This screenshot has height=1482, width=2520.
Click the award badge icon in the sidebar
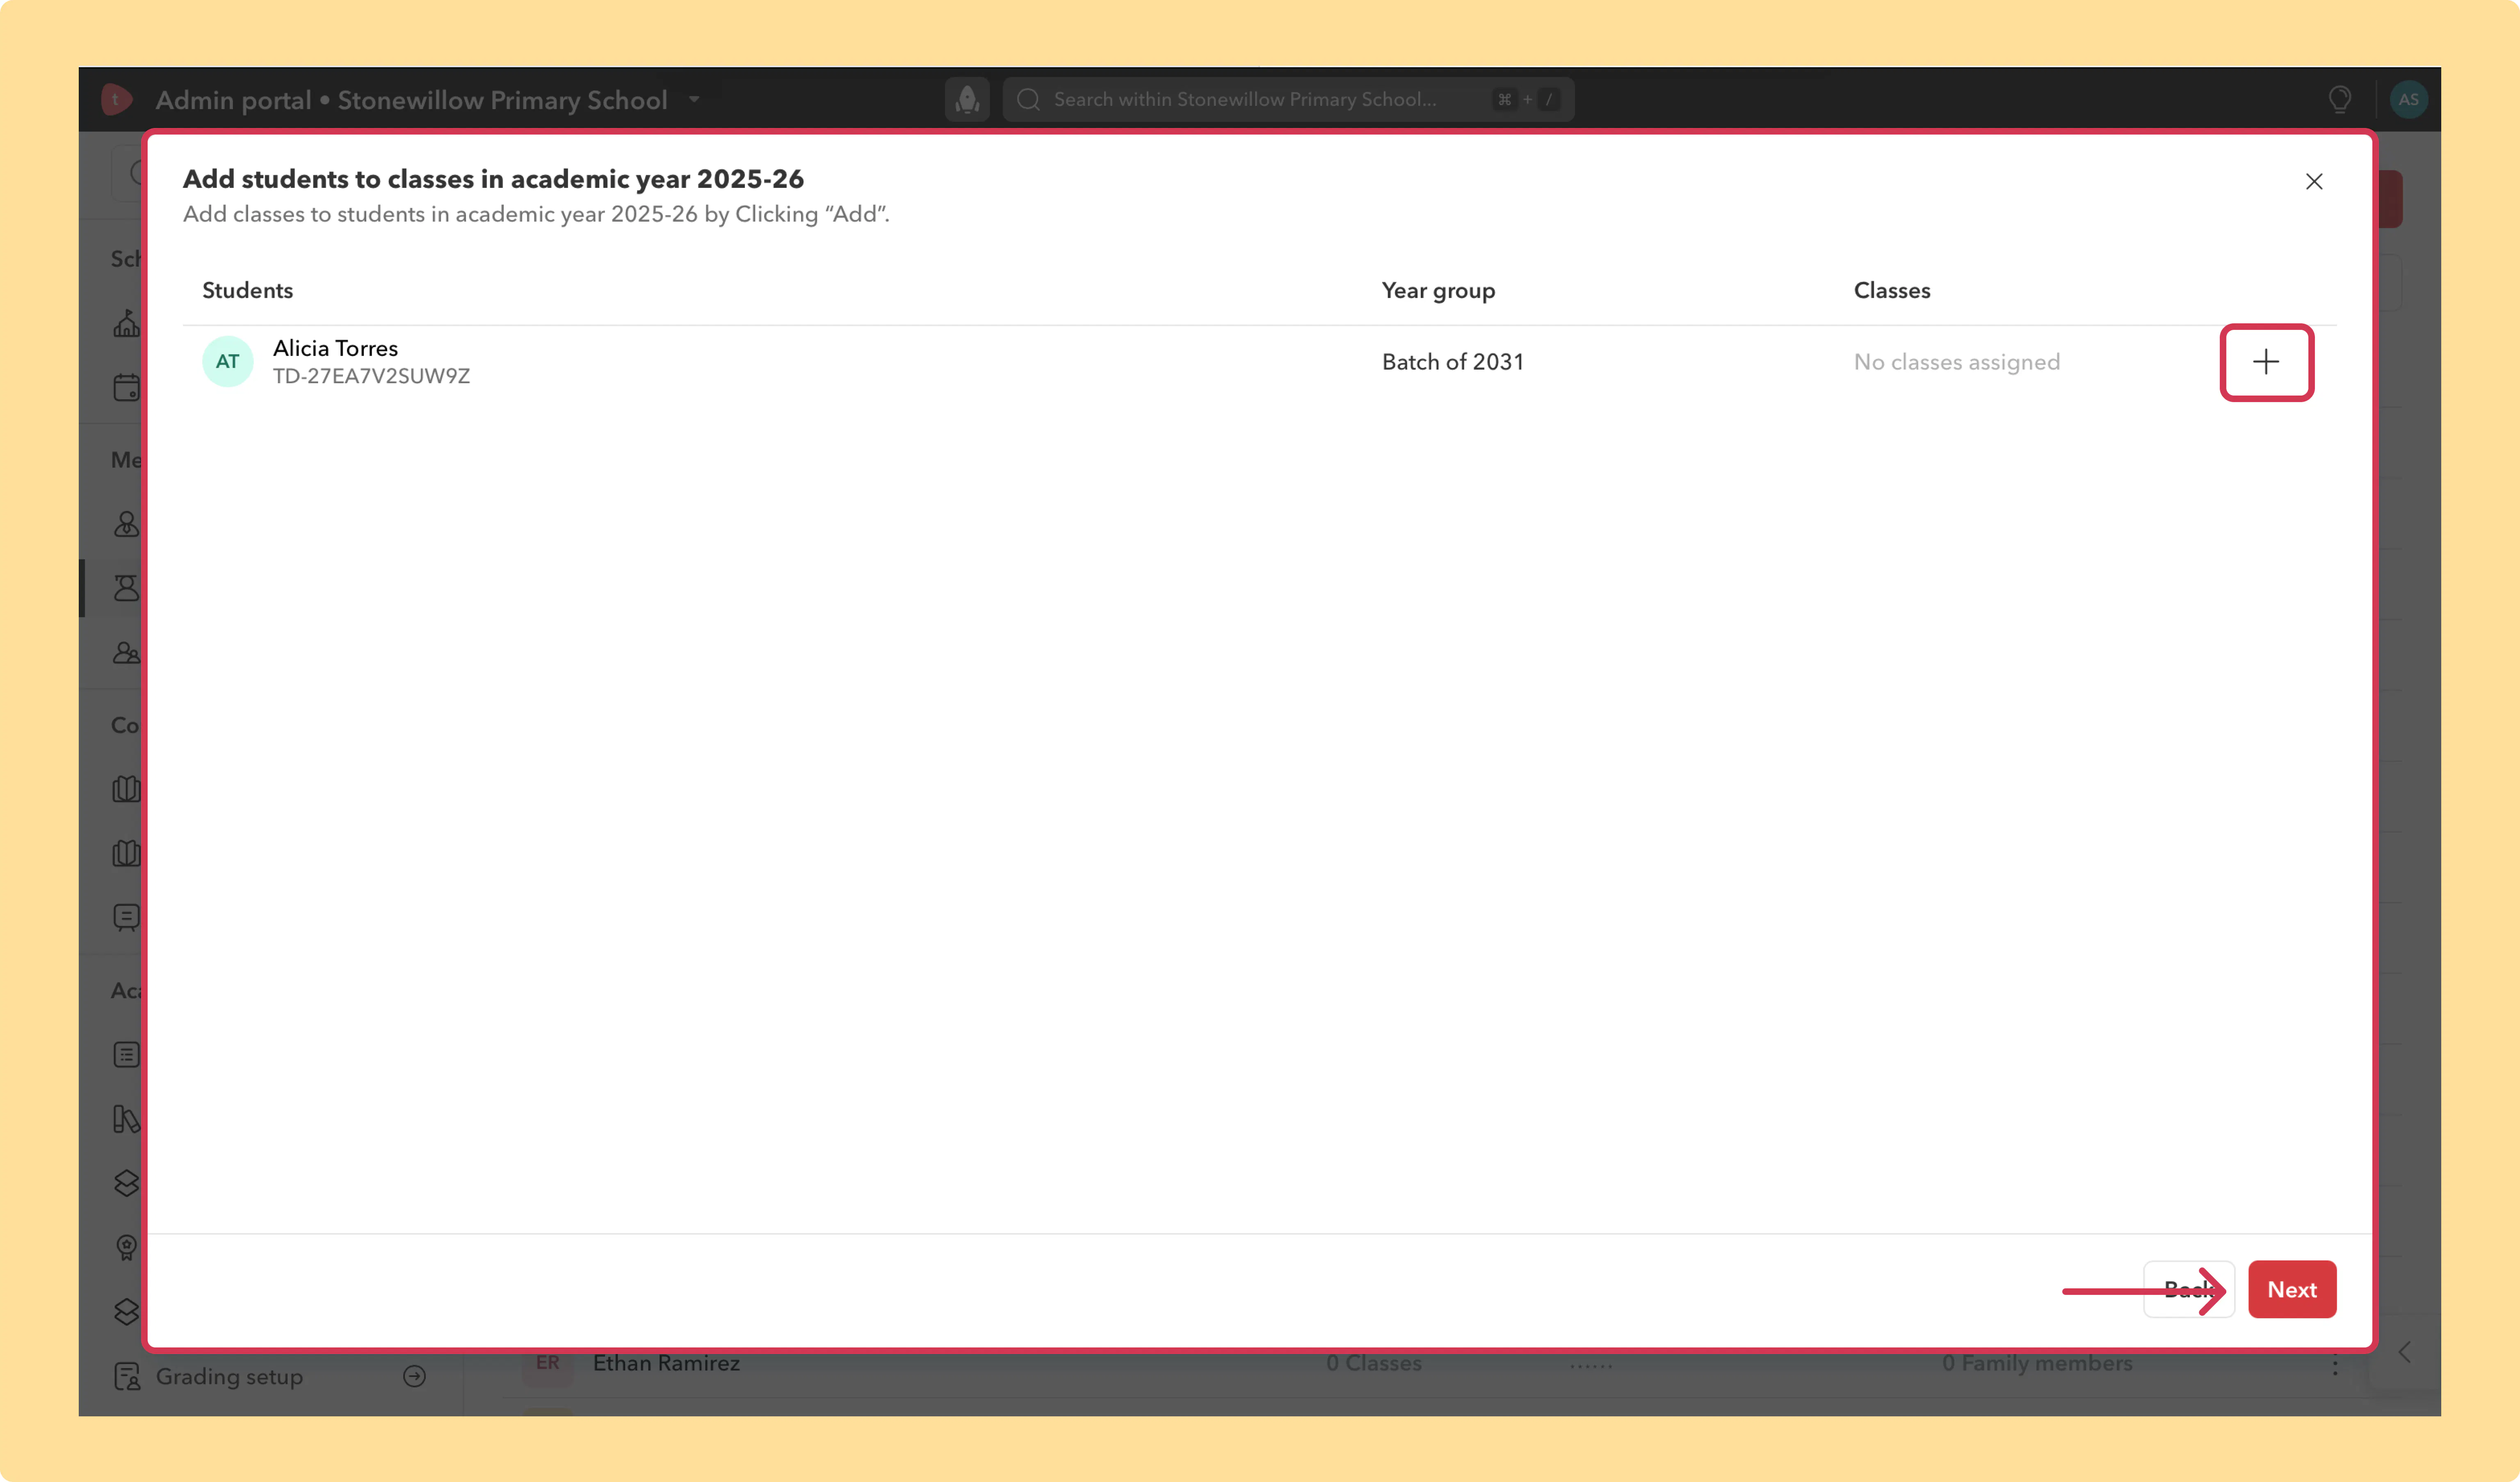pos(127,1247)
